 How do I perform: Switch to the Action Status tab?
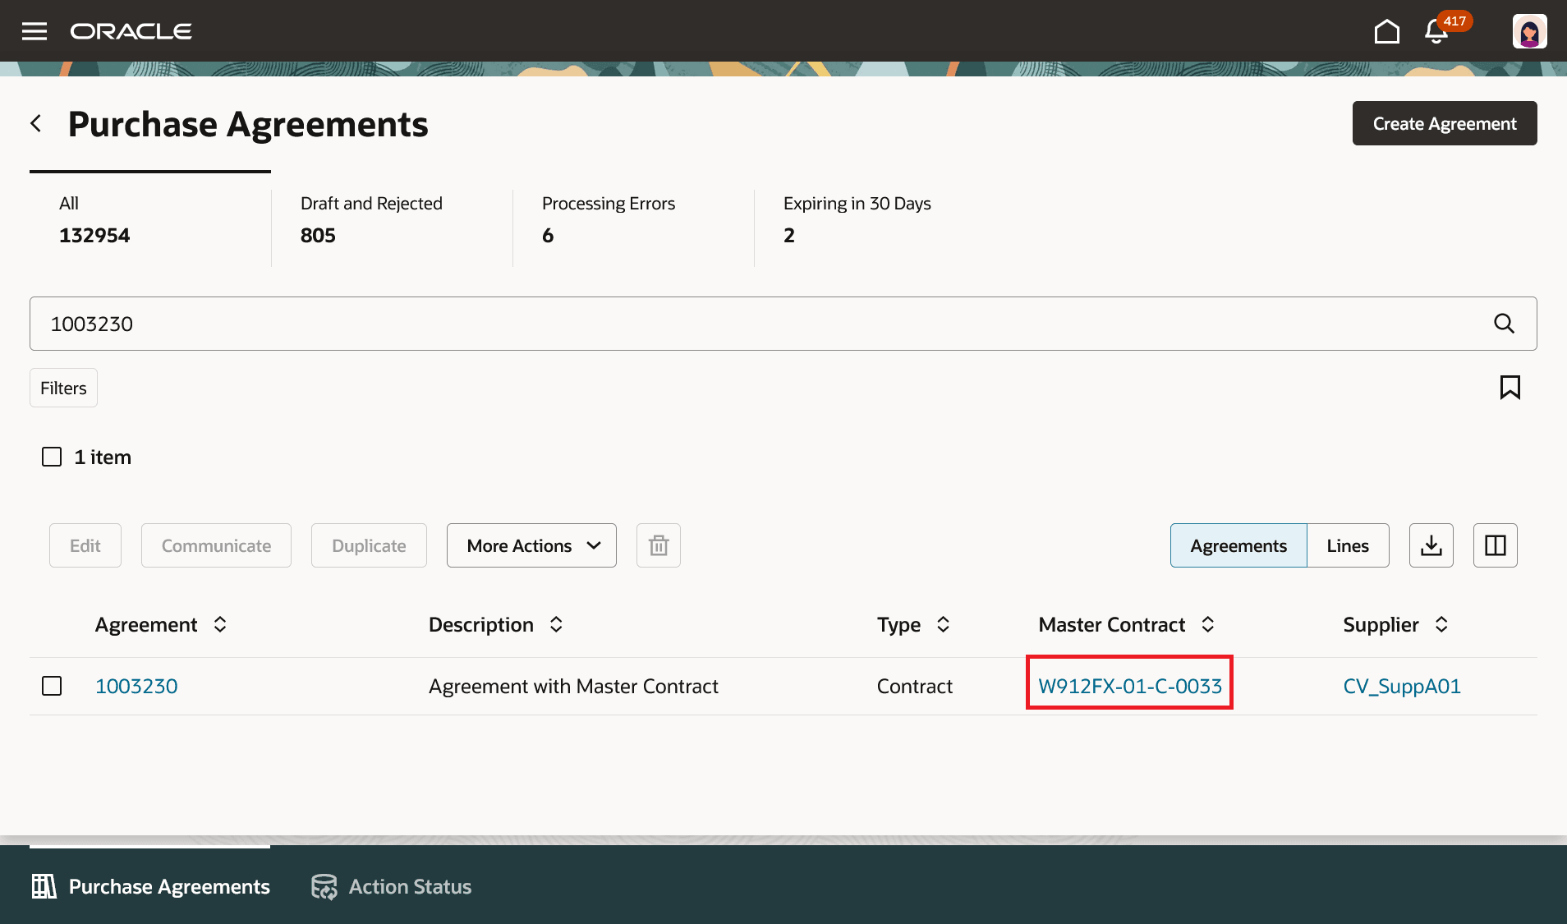coord(392,886)
